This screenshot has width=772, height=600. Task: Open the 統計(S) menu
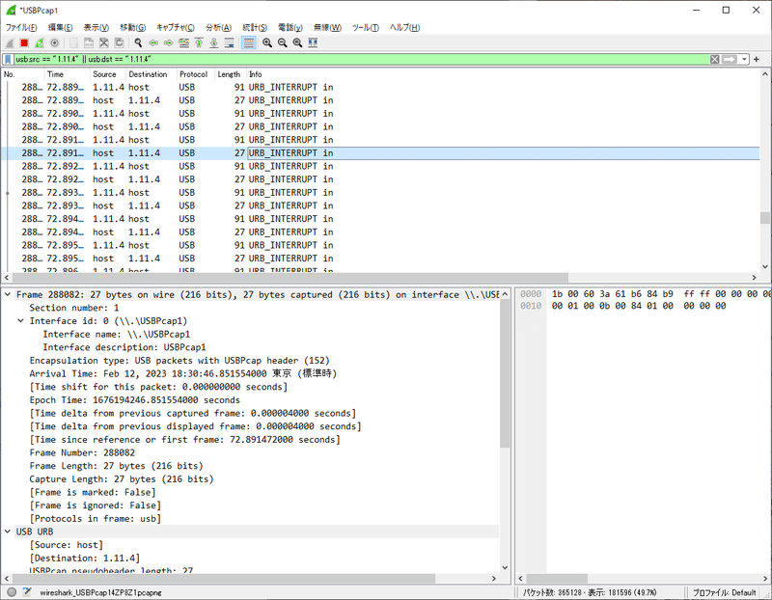[x=255, y=28]
